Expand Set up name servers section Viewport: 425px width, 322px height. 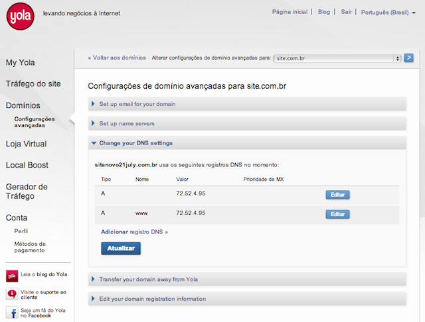point(127,123)
